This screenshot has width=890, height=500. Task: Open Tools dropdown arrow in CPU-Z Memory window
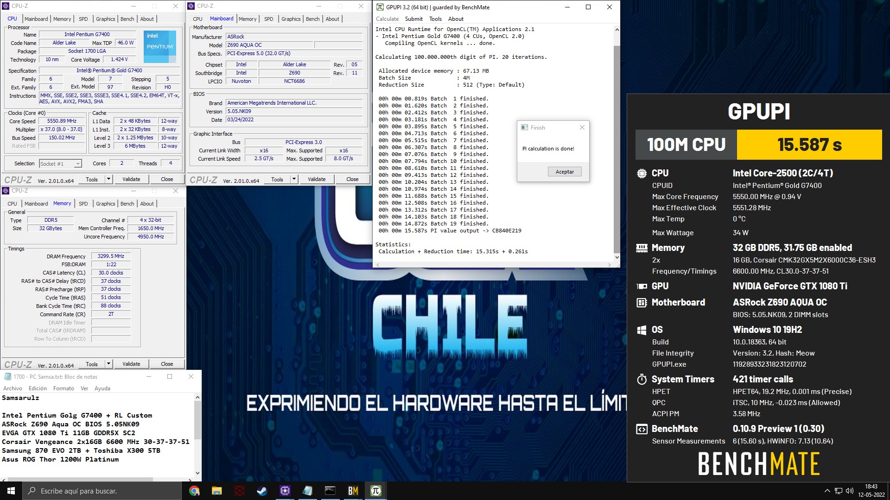[x=108, y=364]
